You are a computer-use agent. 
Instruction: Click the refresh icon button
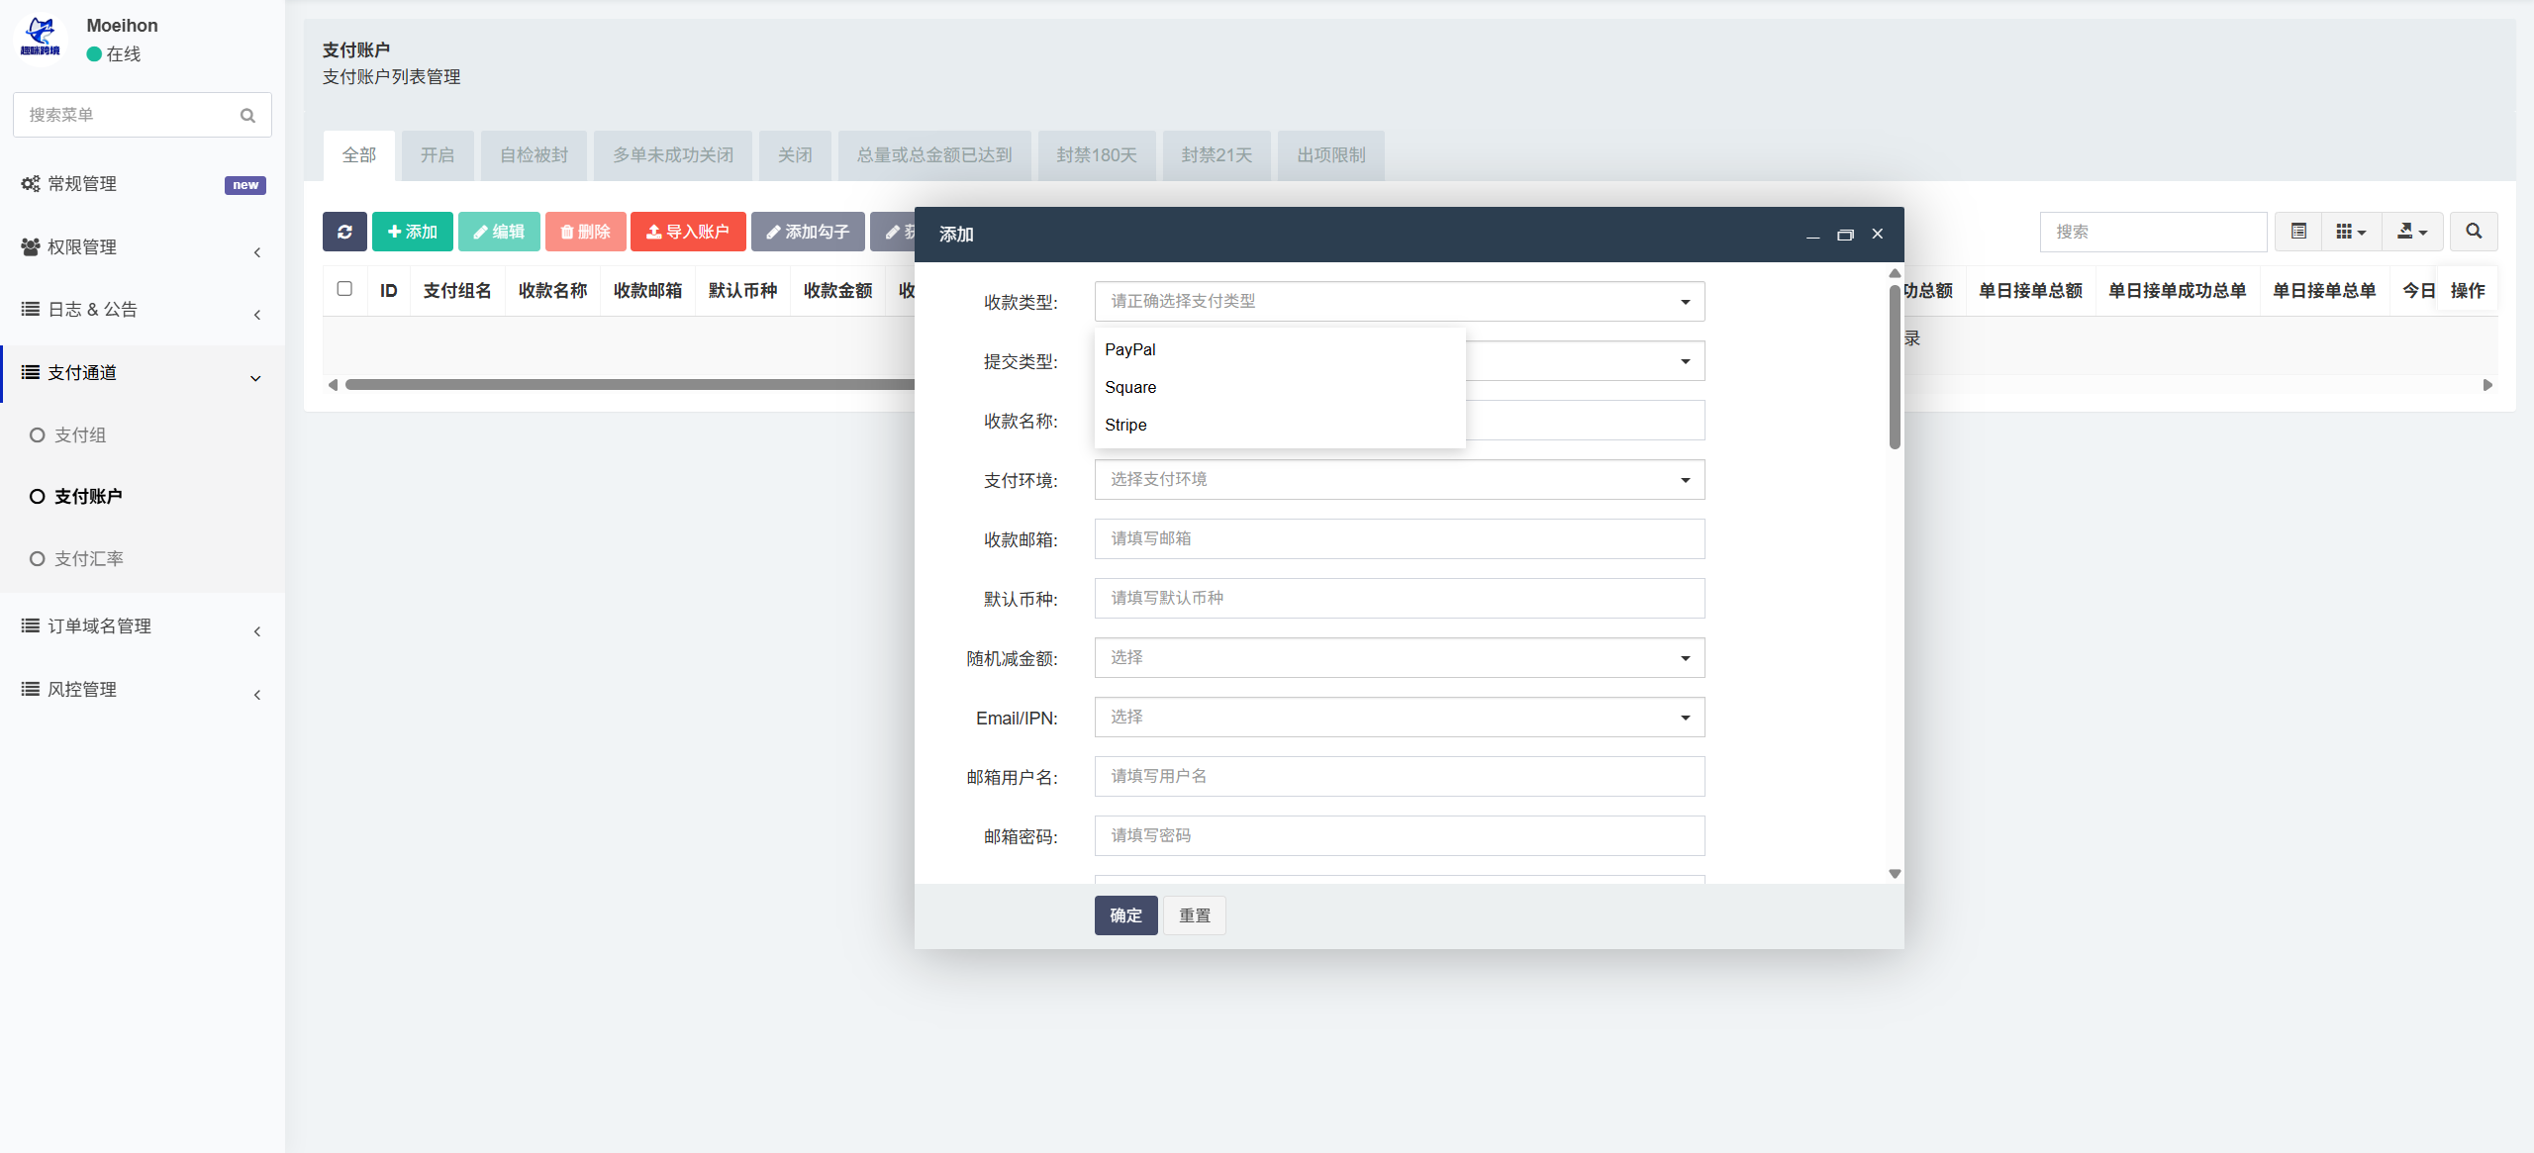[344, 232]
